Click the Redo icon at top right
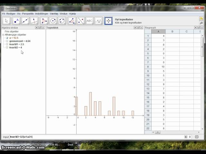 (201, 23)
